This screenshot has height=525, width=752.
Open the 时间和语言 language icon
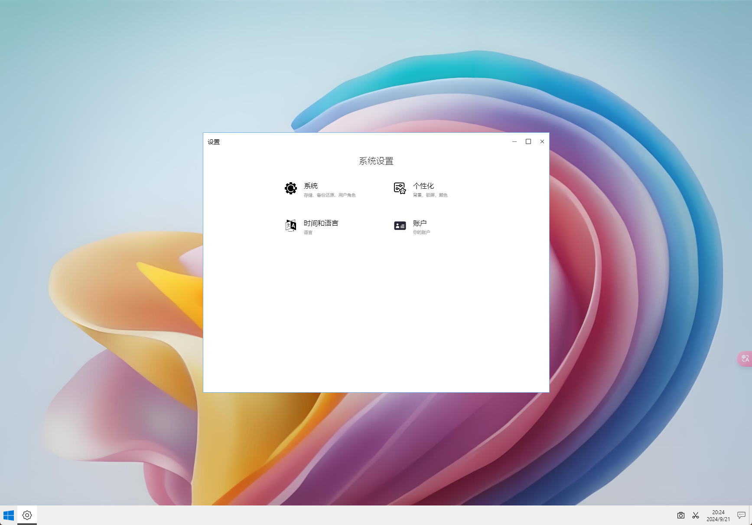pyautogui.click(x=291, y=226)
